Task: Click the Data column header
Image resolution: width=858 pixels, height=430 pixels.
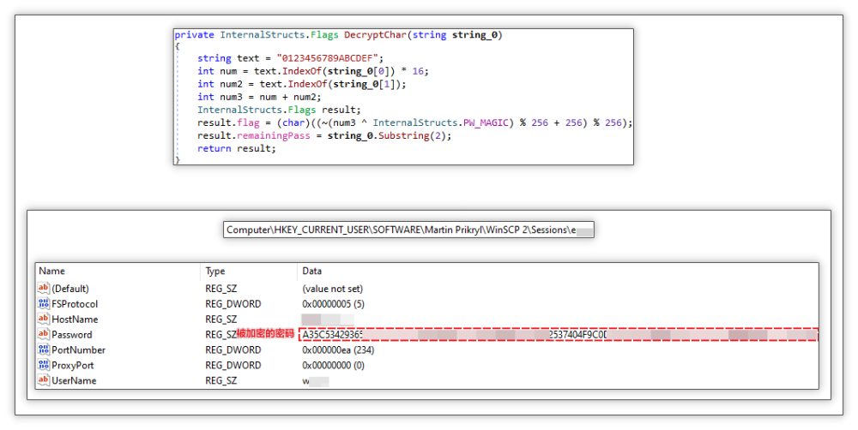Action: tap(312, 272)
